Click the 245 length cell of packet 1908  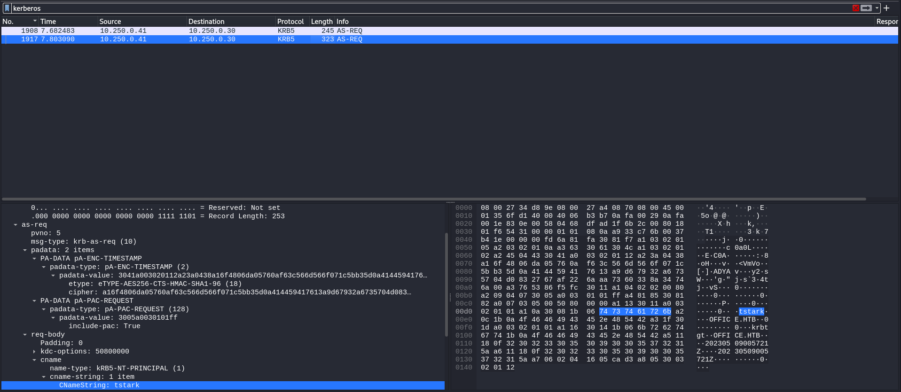coord(328,31)
